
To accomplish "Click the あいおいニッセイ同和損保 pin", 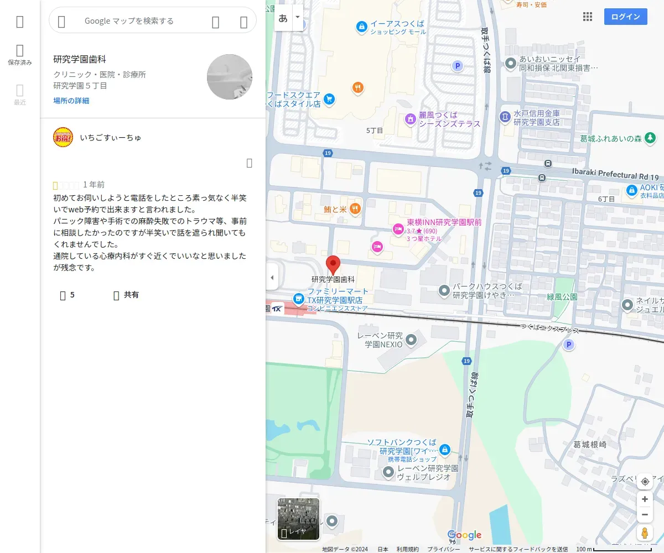I will coord(511,63).
